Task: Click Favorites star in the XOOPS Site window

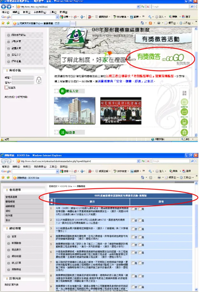Action: [x=3, y=177]
